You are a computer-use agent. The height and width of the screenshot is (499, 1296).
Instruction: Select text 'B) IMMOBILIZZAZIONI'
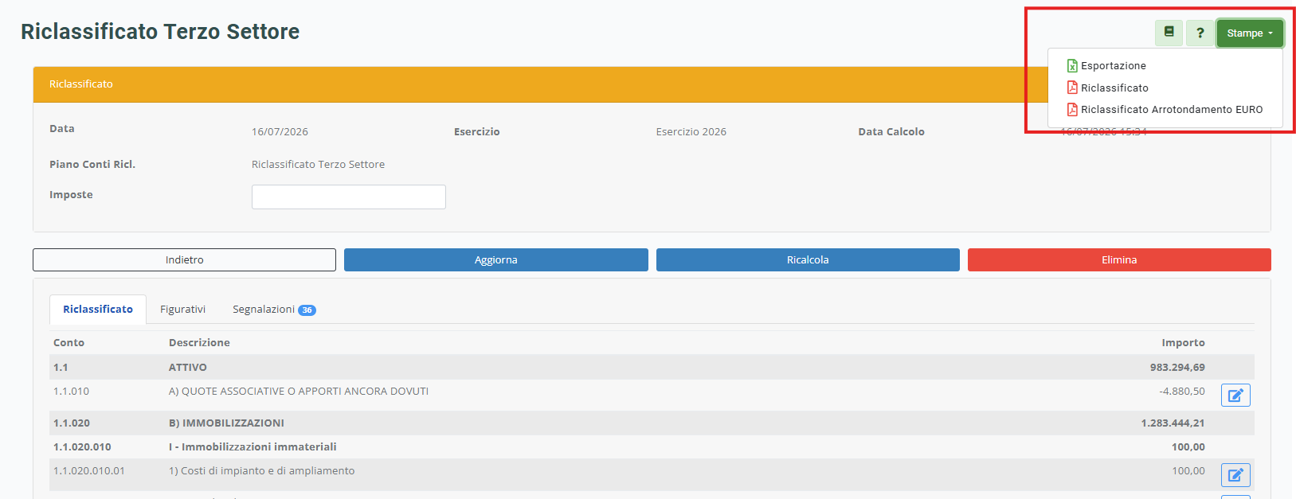226,423
